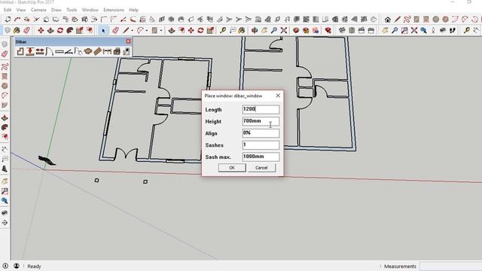This screenshot has height=271, width=482.
Task: Select the Tape Measure tool
Action: [223, 30]
